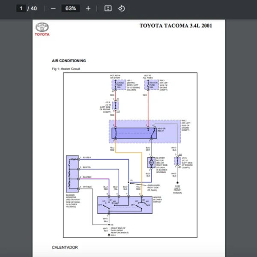
Task: Click the total page count '/ 40'
Action: click(x=33, y=8)
